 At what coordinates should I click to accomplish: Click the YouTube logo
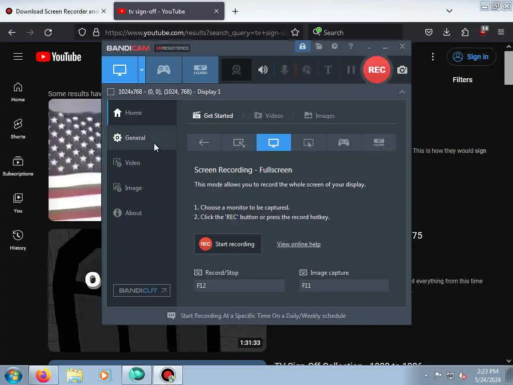point(59,57)
